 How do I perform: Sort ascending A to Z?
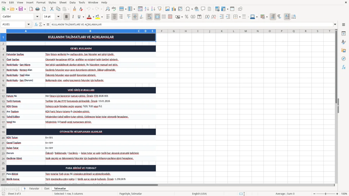[147, 9]
